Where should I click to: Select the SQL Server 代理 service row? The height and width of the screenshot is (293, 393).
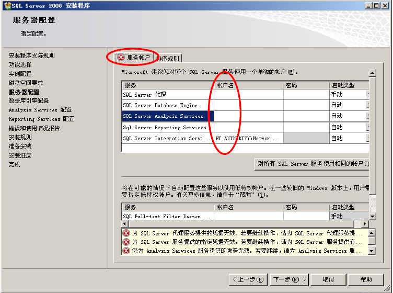168,95
